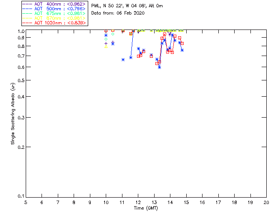Click the blue asterisk at 11 GMT
Screen dimensions: 274x219
point(123,59)
